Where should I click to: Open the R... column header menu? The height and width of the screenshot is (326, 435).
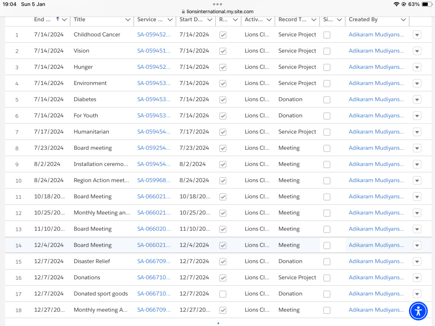pos(235,20)
